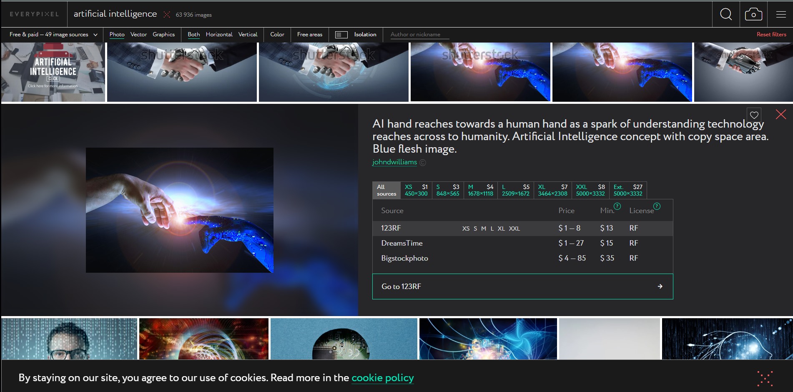Click Go to 123RF button
The height and width of the screenshot is (392, 793).
(x=522, y=286)
